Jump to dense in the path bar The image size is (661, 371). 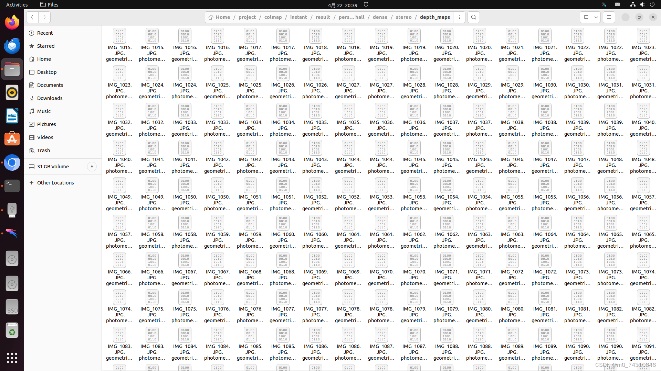tap(380, 17)
